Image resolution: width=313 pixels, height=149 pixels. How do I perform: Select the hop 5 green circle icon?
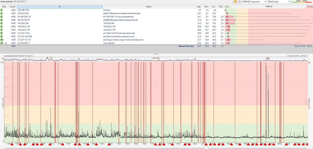pyautogui.click(x=2, y=23)
